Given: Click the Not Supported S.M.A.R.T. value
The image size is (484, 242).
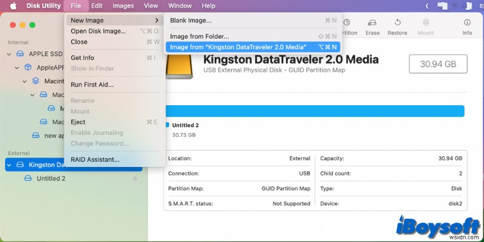Looking at the screenshot, I should (x=292, y=203).
